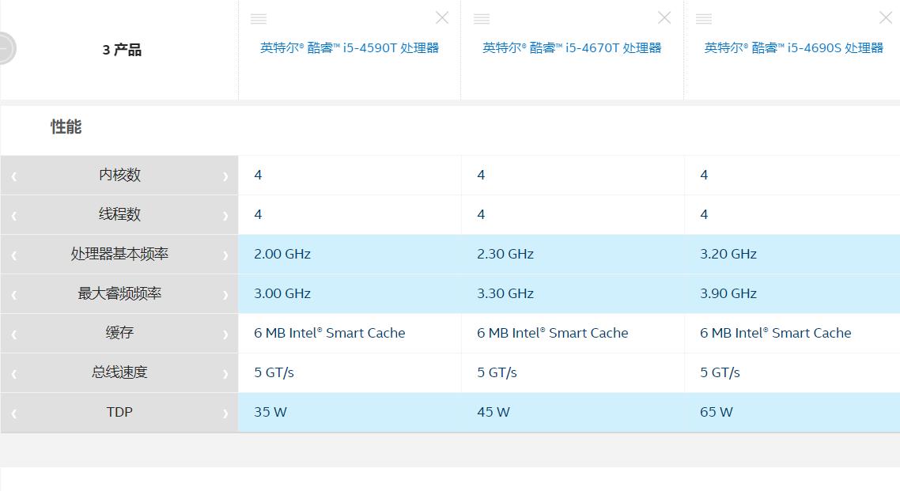Open the 英特尔® 酷睿™ i5-4670T 处理器 product page
The width and height of the screenshot is (900, 491).
click(572, 47)
